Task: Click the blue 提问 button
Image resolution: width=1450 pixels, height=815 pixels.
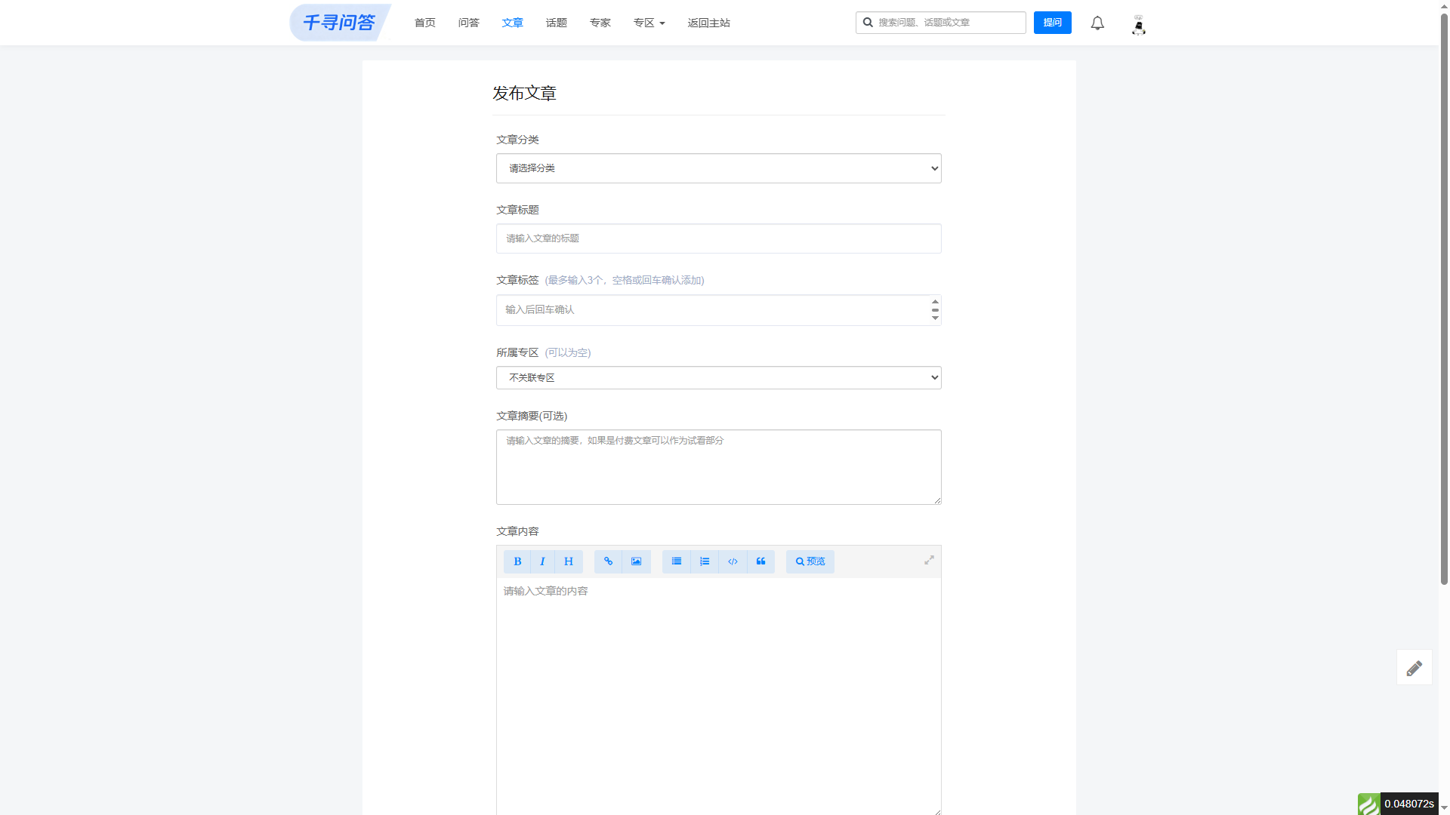Action: coord(1053,23)
